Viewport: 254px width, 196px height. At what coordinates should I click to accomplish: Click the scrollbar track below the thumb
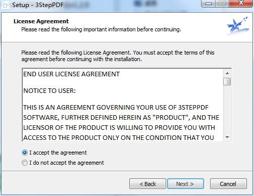(x=227, y=110)
